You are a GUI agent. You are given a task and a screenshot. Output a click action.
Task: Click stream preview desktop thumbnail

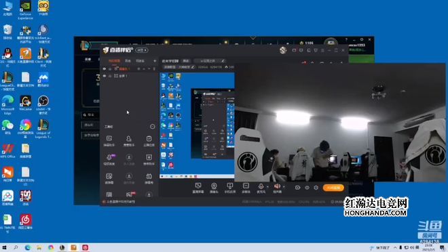pos(197,125)
